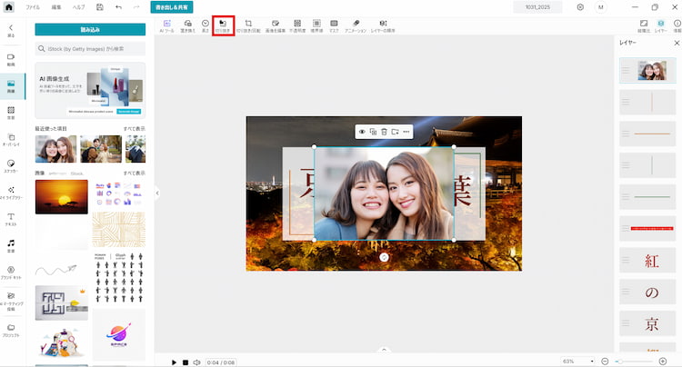Open the ファイル menu
Viewport: 682px width, 367px height.
[33, 7]
